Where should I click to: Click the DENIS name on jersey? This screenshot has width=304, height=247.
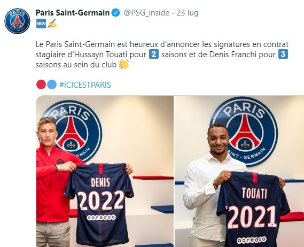[100, 182]
